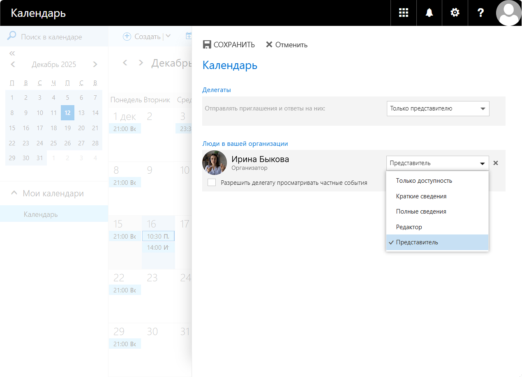Collapse the Мои календари section
The width and height of the screenshot is (522, 377).
14,193
